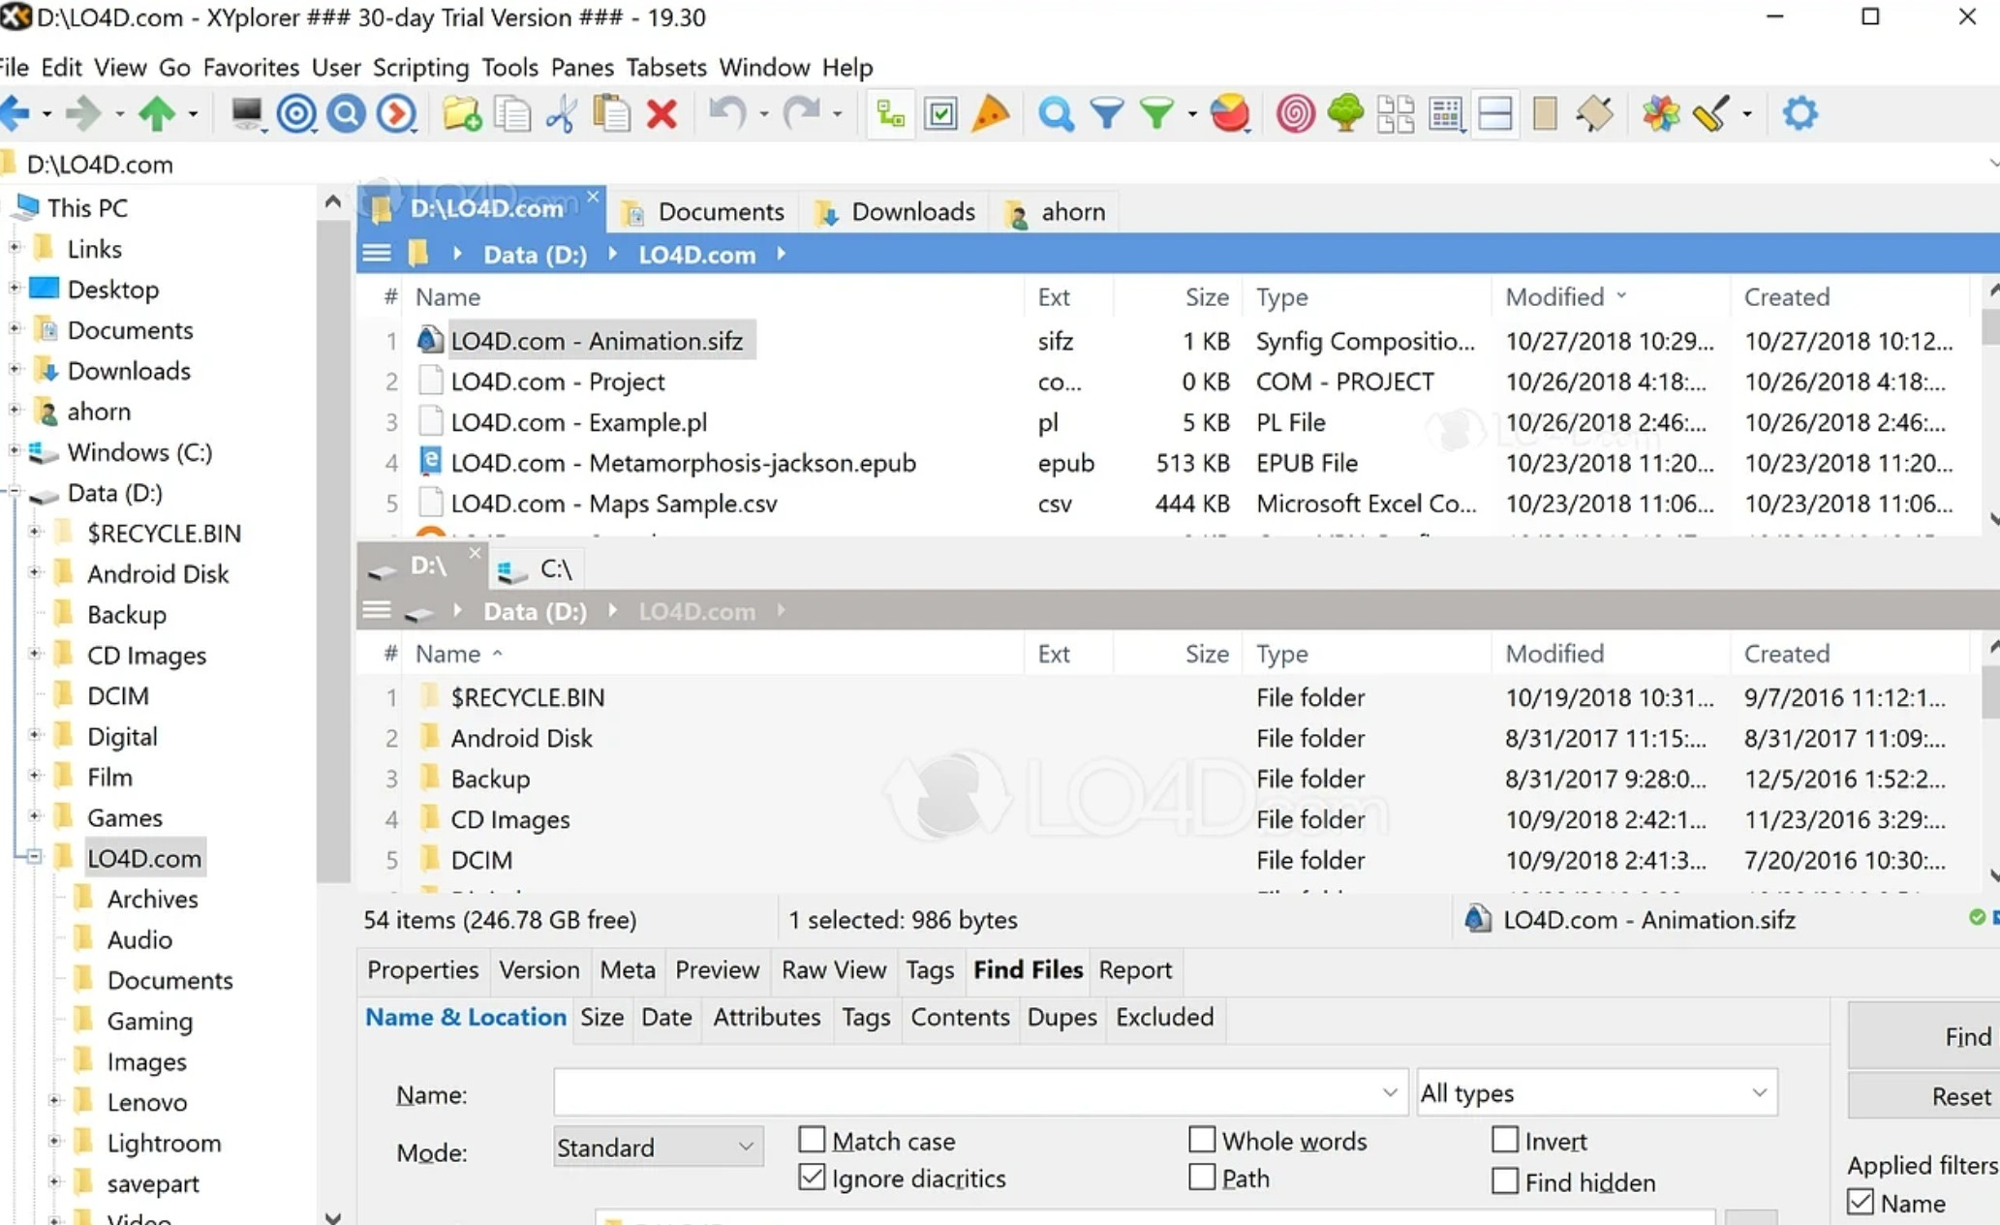Viewport: 2000px width, 1225px height.
Task: Click the Selection checkbox toolbar icon
Action: [x=940, y=113]
